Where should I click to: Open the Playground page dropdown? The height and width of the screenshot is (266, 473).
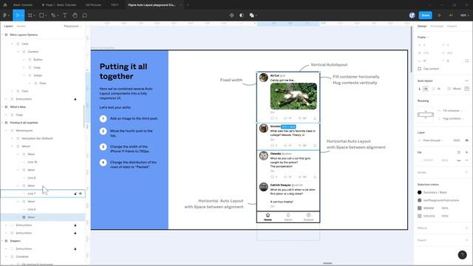click(72, 27)
